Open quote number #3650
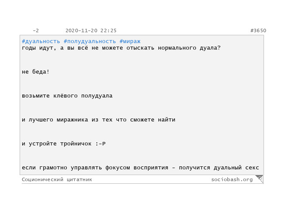This screenshot has height=216, width=281. point(258,30)
